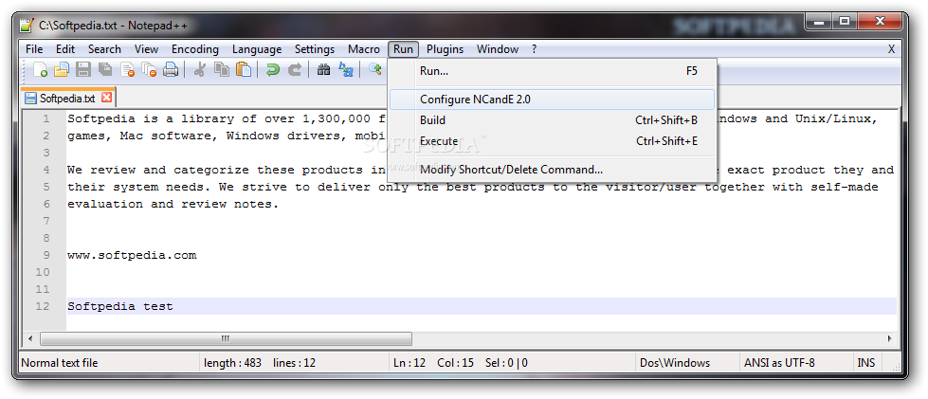Click 'length : 483' status bar entry

(232, 363)
